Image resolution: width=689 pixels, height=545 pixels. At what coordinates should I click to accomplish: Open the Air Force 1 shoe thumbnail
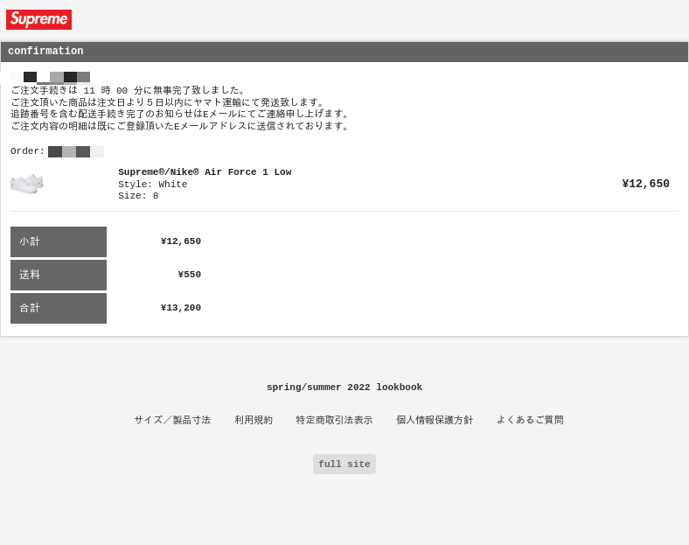click(x=27, y=184)
